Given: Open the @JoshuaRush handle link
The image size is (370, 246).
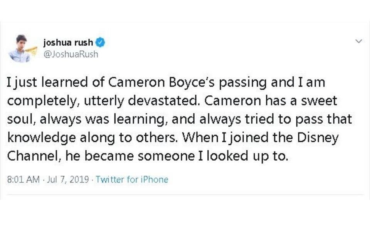Looking at the screenshot, I should (71, 54).
